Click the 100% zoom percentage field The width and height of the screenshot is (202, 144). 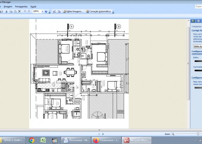[x=37, y=11]
